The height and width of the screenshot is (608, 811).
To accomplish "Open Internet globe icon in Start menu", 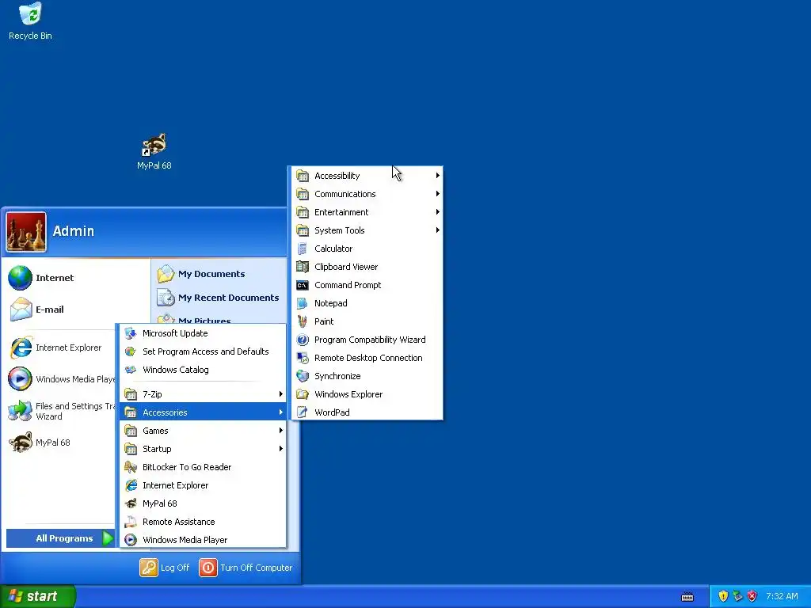I will click(20, 278).
